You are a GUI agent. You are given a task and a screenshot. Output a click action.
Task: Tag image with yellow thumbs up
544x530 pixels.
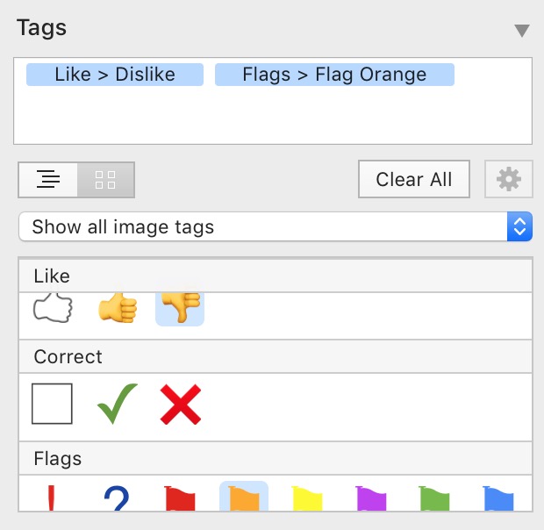[118, 308]
